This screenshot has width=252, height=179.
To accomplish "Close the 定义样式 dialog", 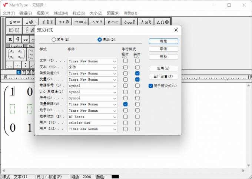I will click(x=176, y=30).
